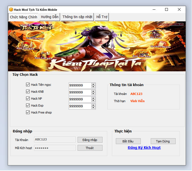Click the Mã Kích hoạt password field
This screenshot has width=192, height=171.
55,148
